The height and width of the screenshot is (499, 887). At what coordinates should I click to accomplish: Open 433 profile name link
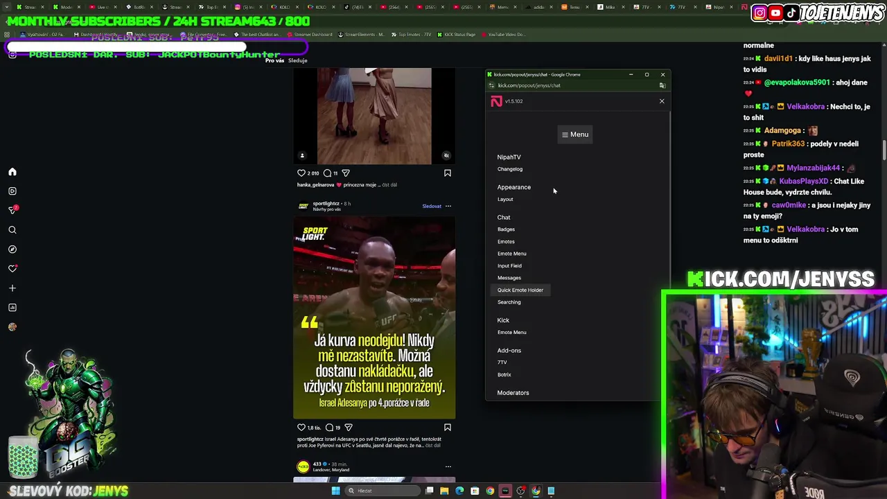[317, 464]
